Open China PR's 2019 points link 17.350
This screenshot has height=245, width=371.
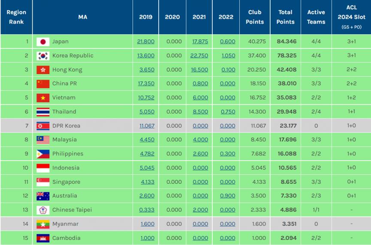[x=146, y=84]
